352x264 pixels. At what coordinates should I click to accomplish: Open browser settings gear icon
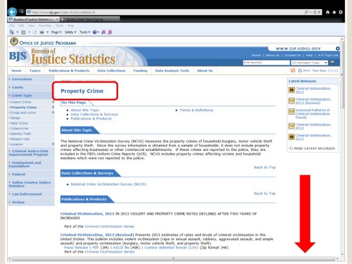coord(340,12)
